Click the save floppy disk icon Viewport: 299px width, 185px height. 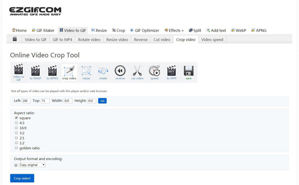pyautogui.click(x=188, y=73)
